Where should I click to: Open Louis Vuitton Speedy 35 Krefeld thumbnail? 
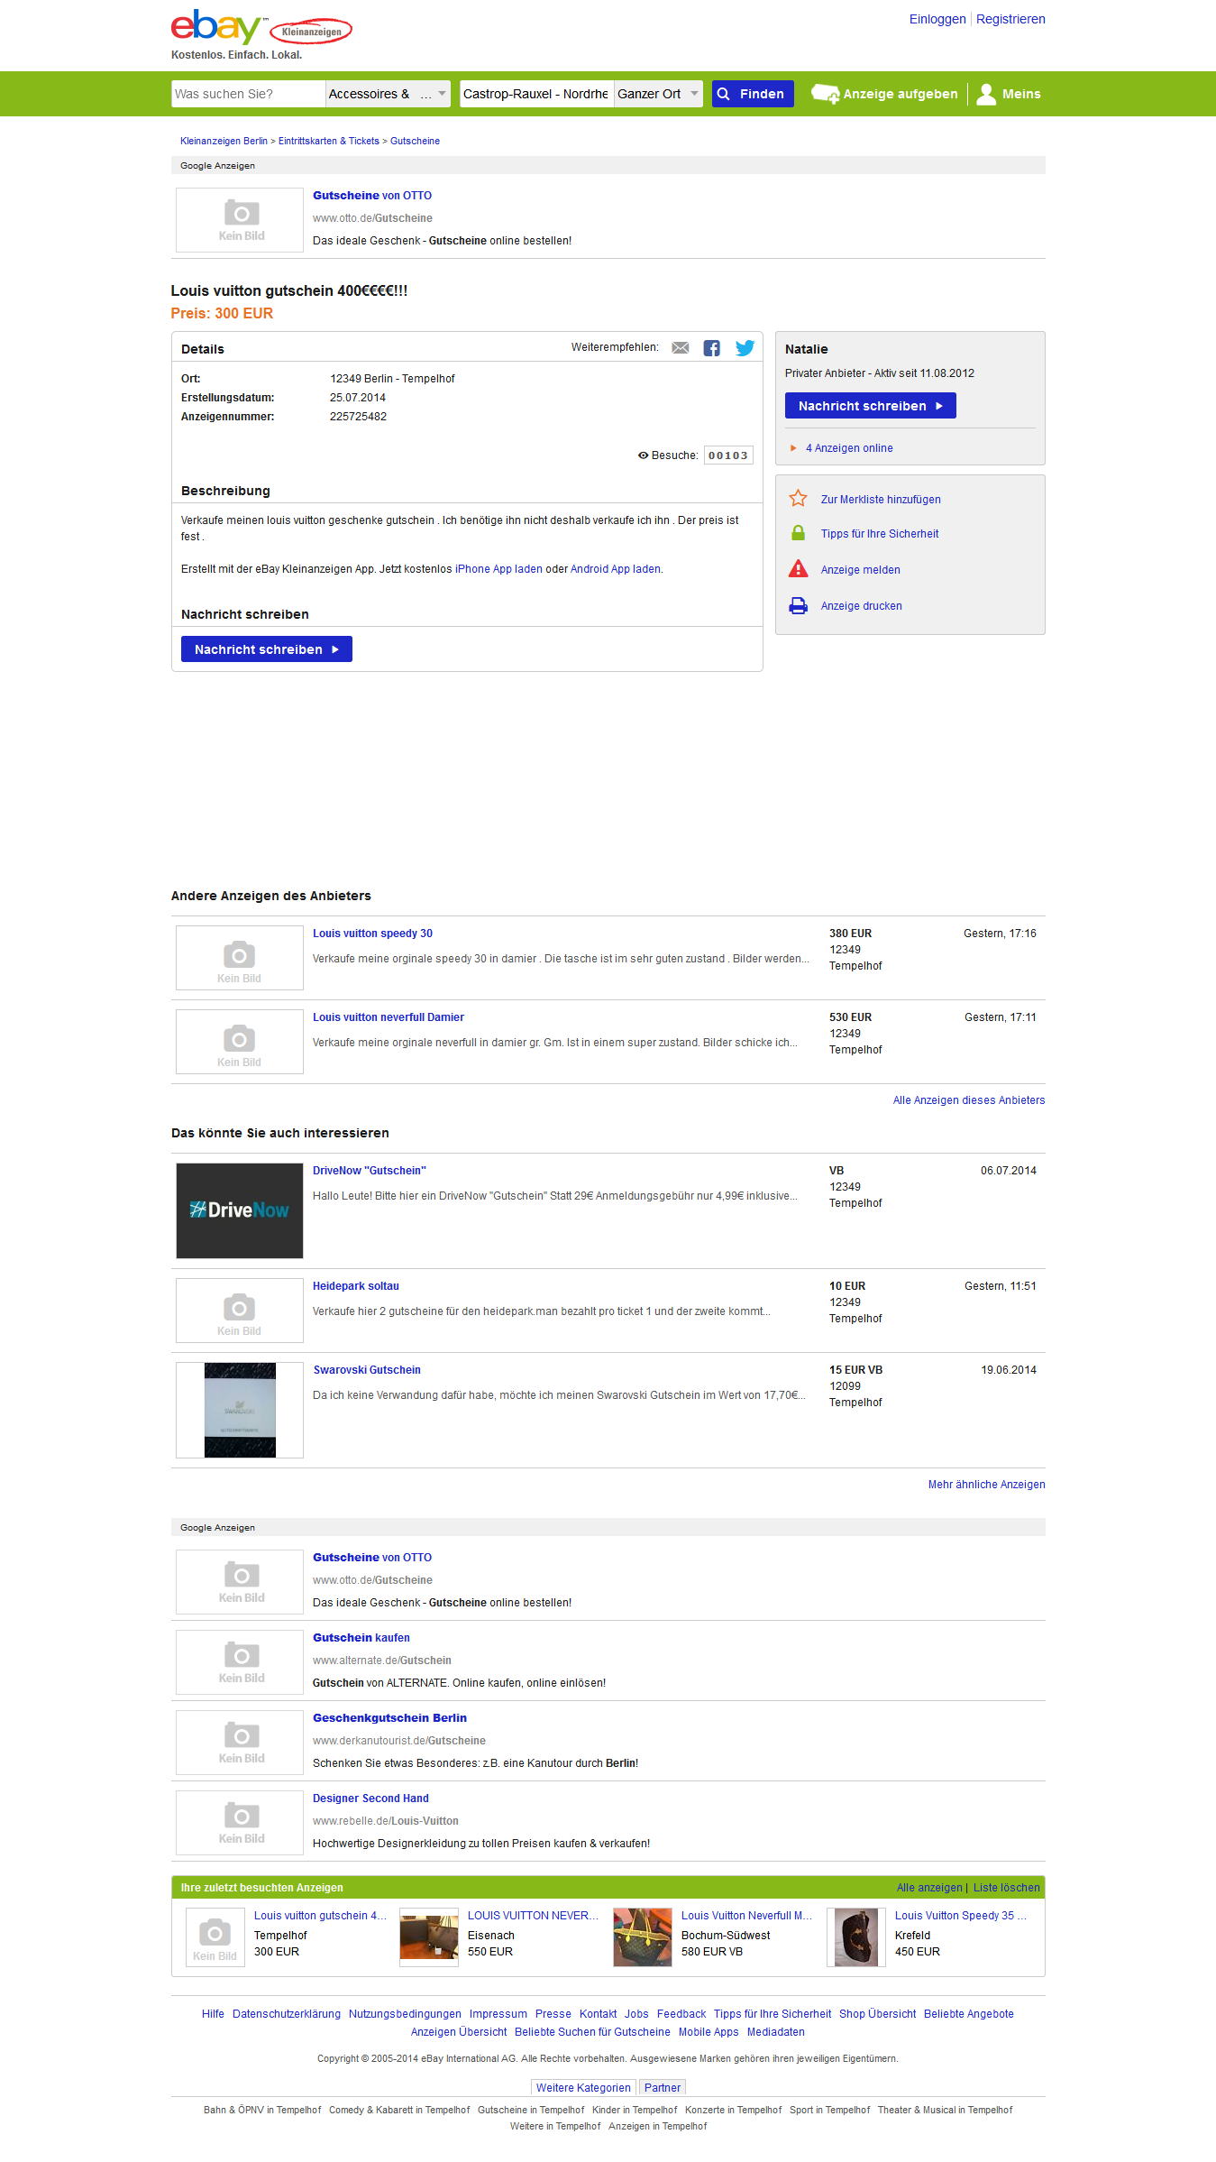pyautogui.click(x=856, y=1937)
